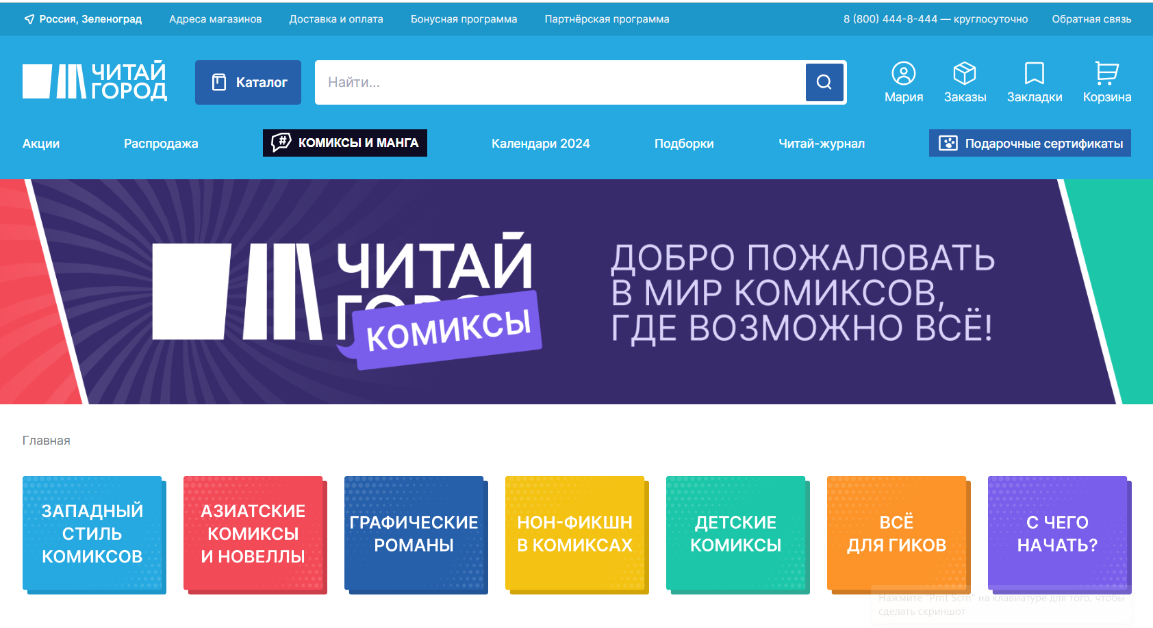Open Подарочные сертификаты button
1153x628 pixels.
pos(1029,143)
